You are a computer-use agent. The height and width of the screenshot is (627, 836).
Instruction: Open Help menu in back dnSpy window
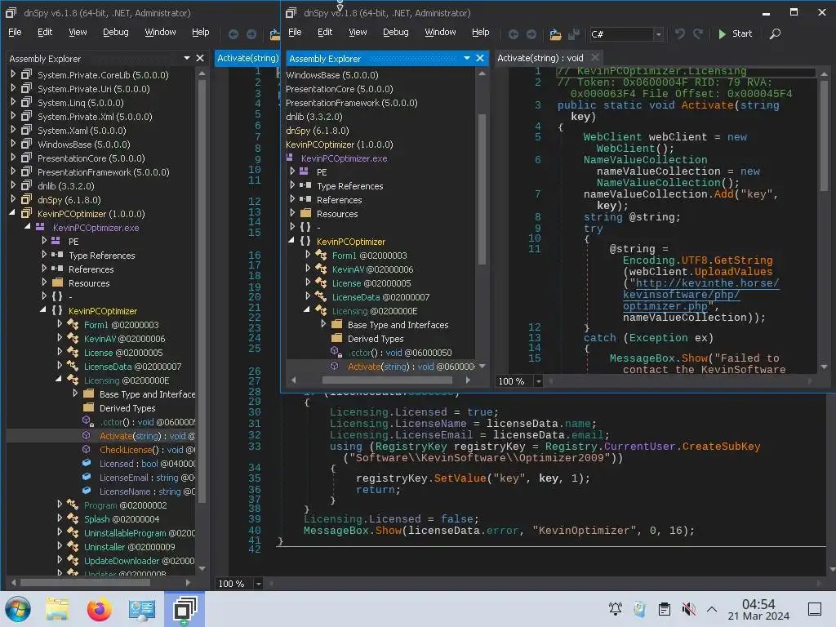point(201,32)
